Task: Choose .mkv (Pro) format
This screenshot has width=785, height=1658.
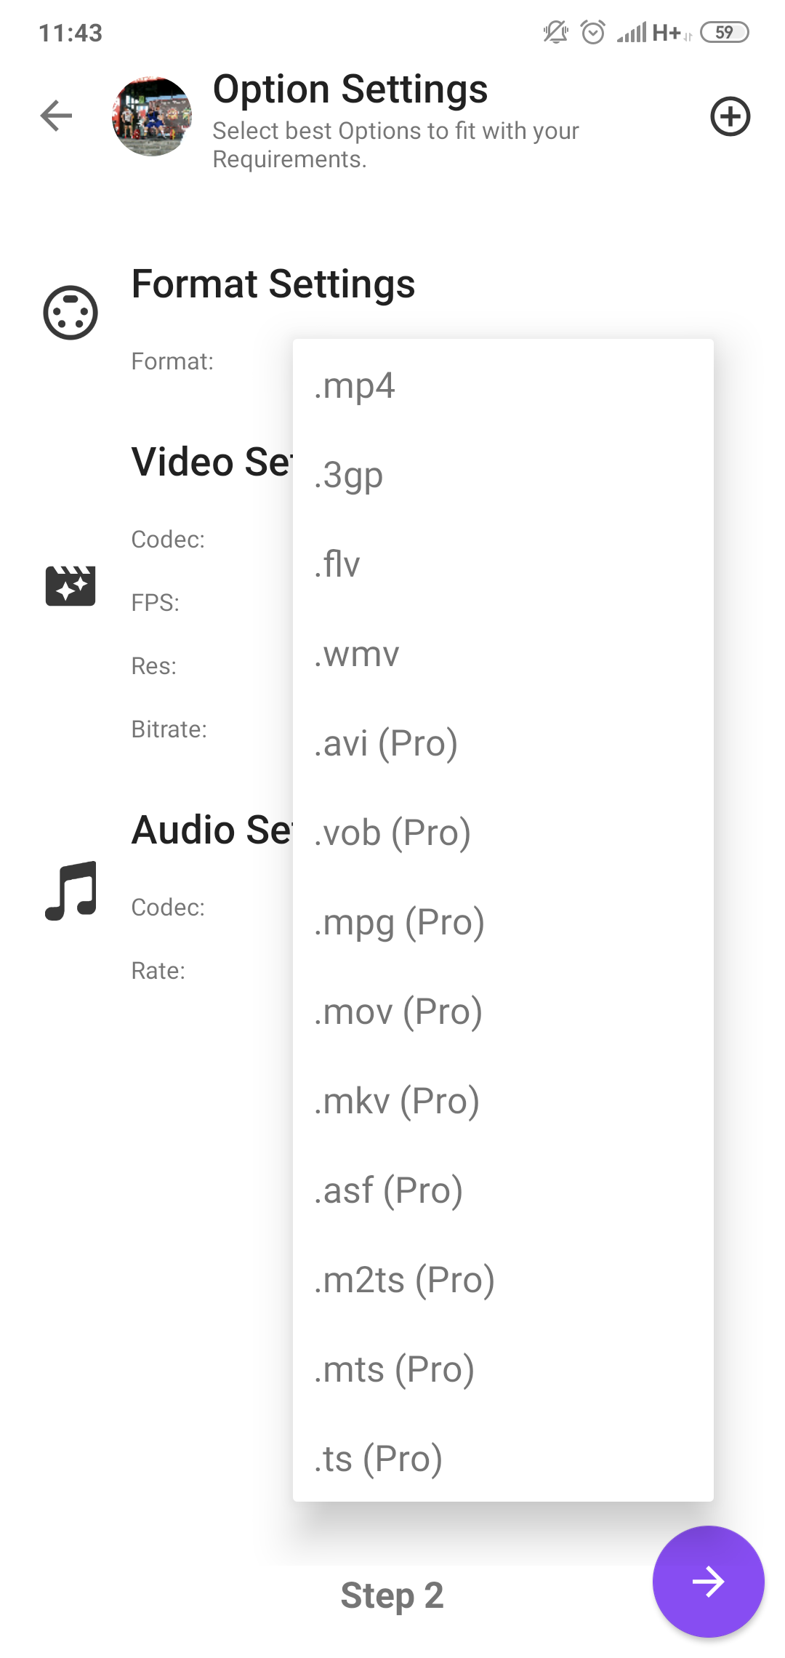Action: [x=503, y=1100]
